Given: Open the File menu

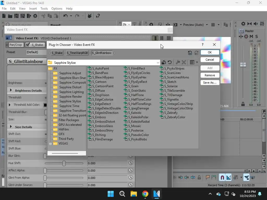Looking at the screenshot, I should (4, 9).
